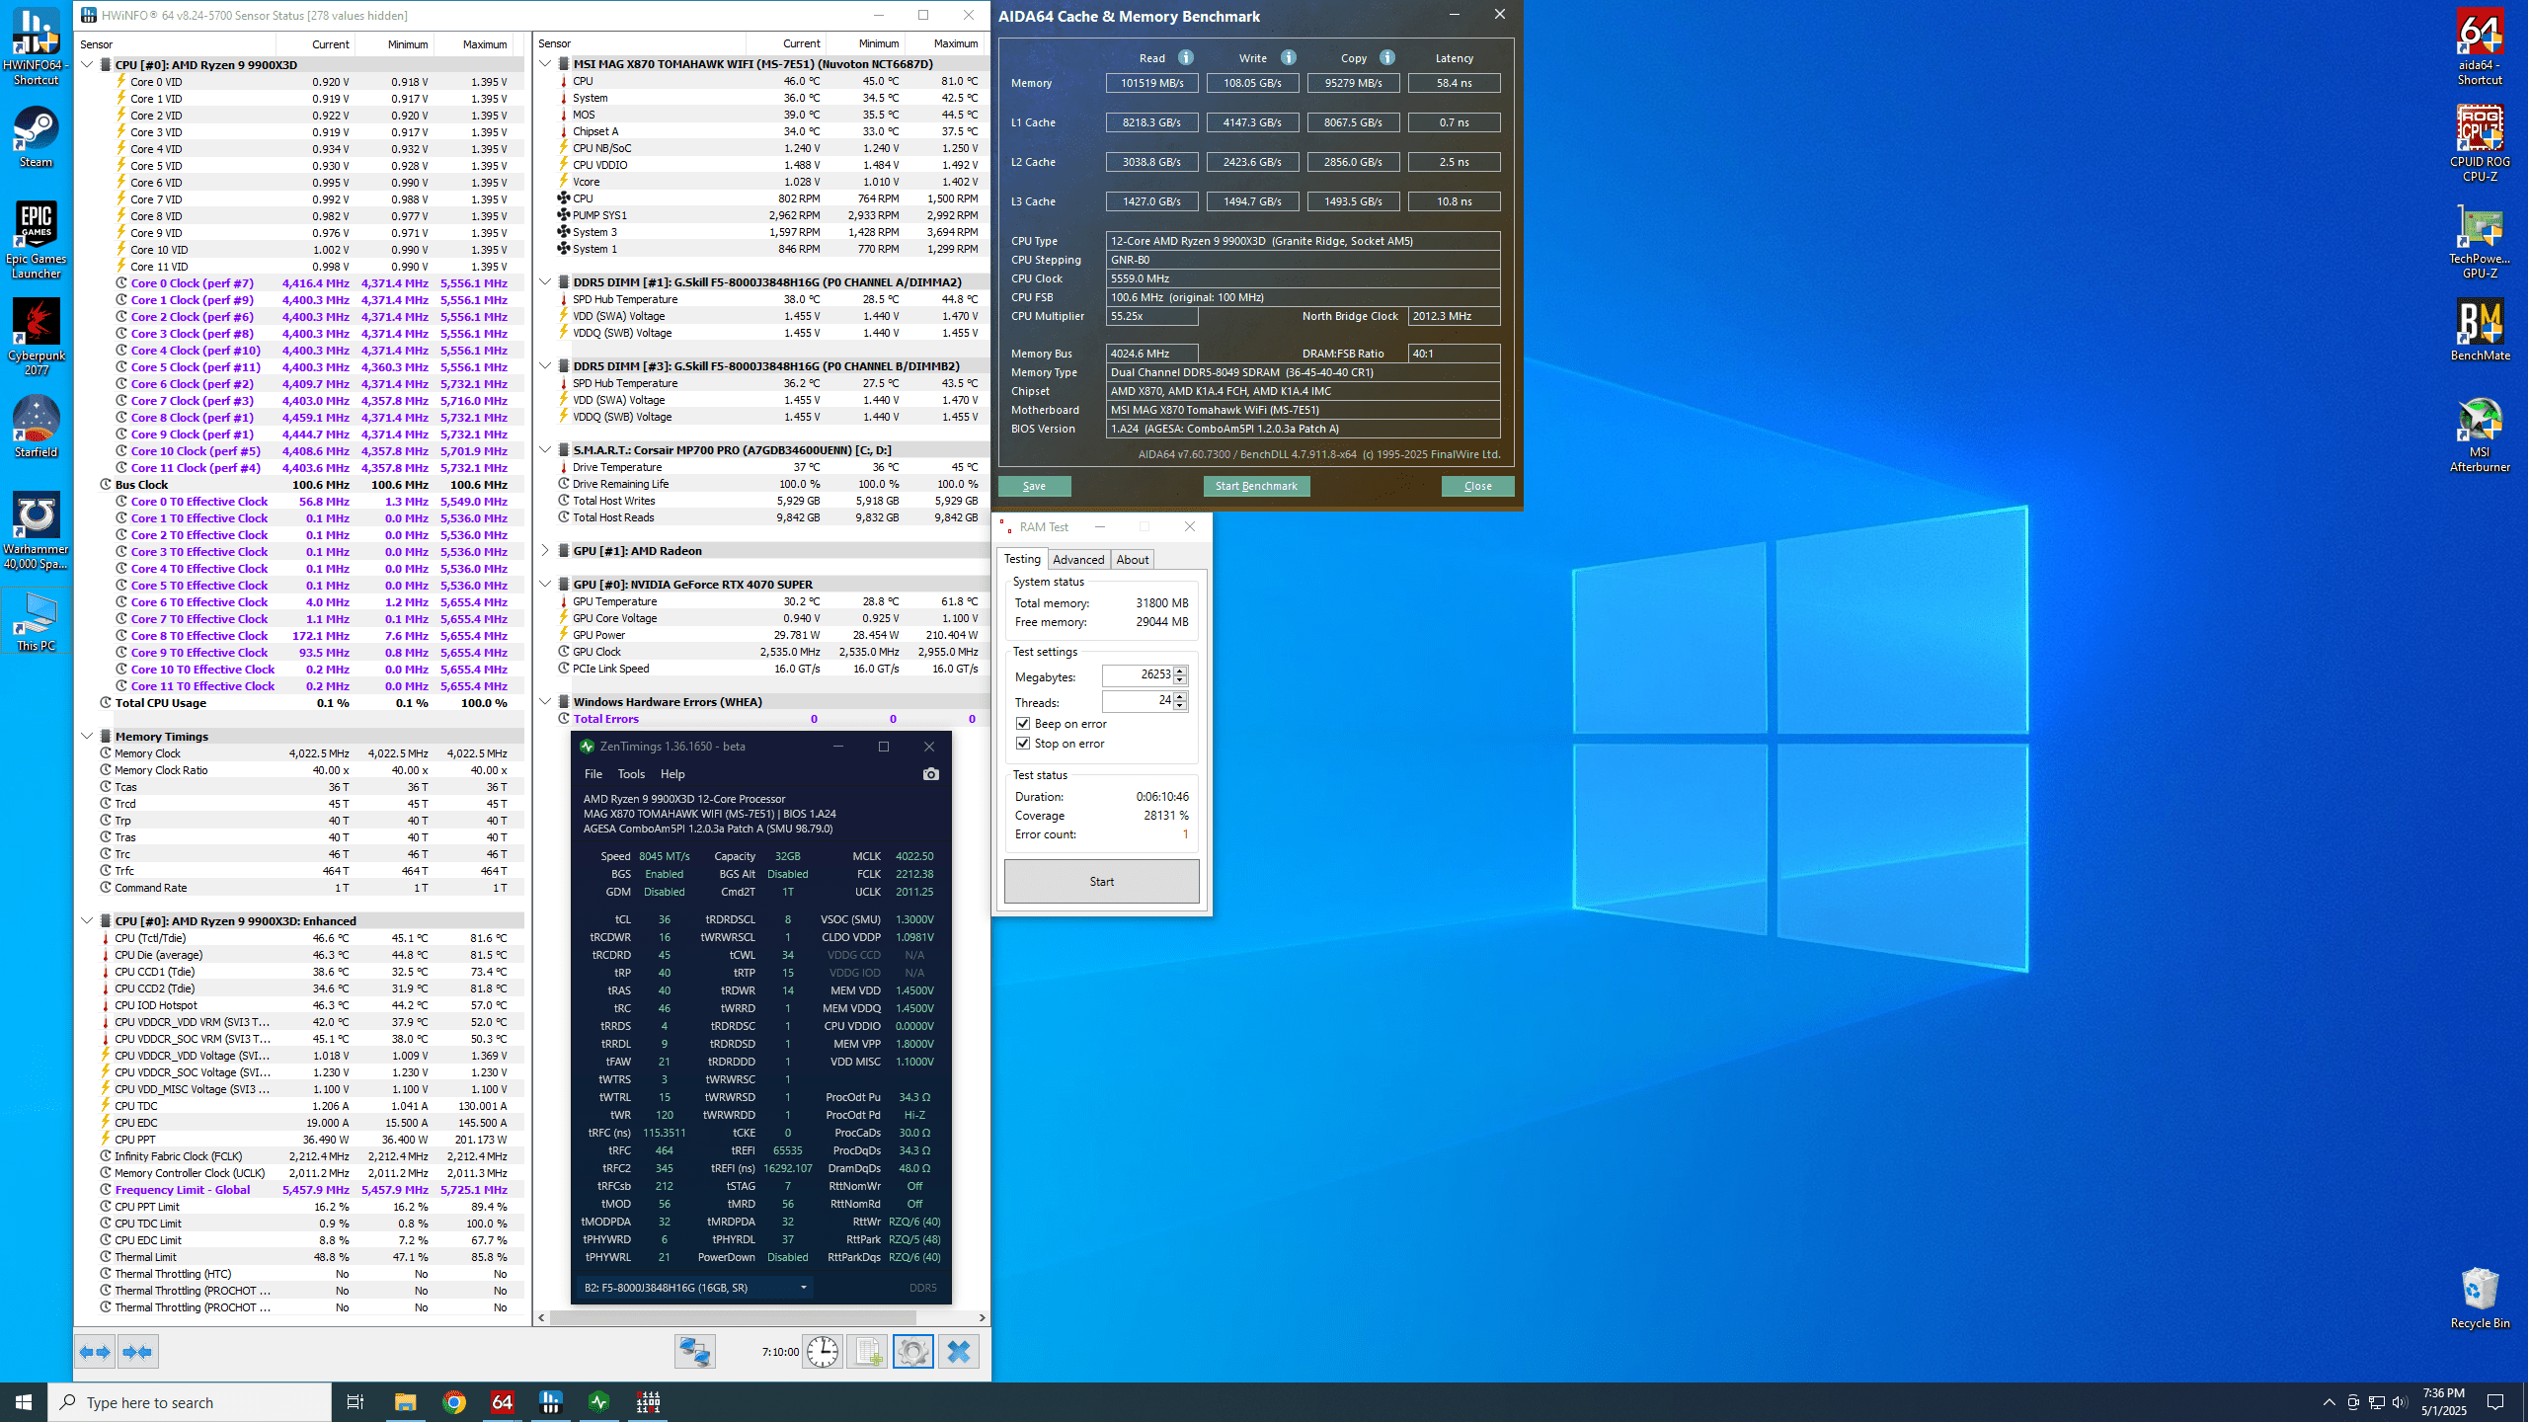Open HWiNFO remote network monitoring icon

(695, 1352)
